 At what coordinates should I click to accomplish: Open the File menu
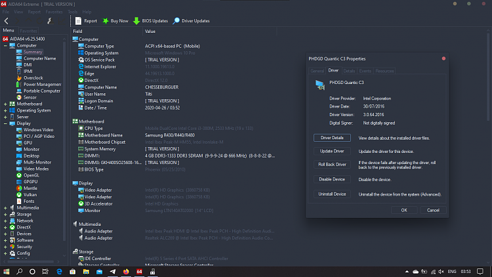6,12
